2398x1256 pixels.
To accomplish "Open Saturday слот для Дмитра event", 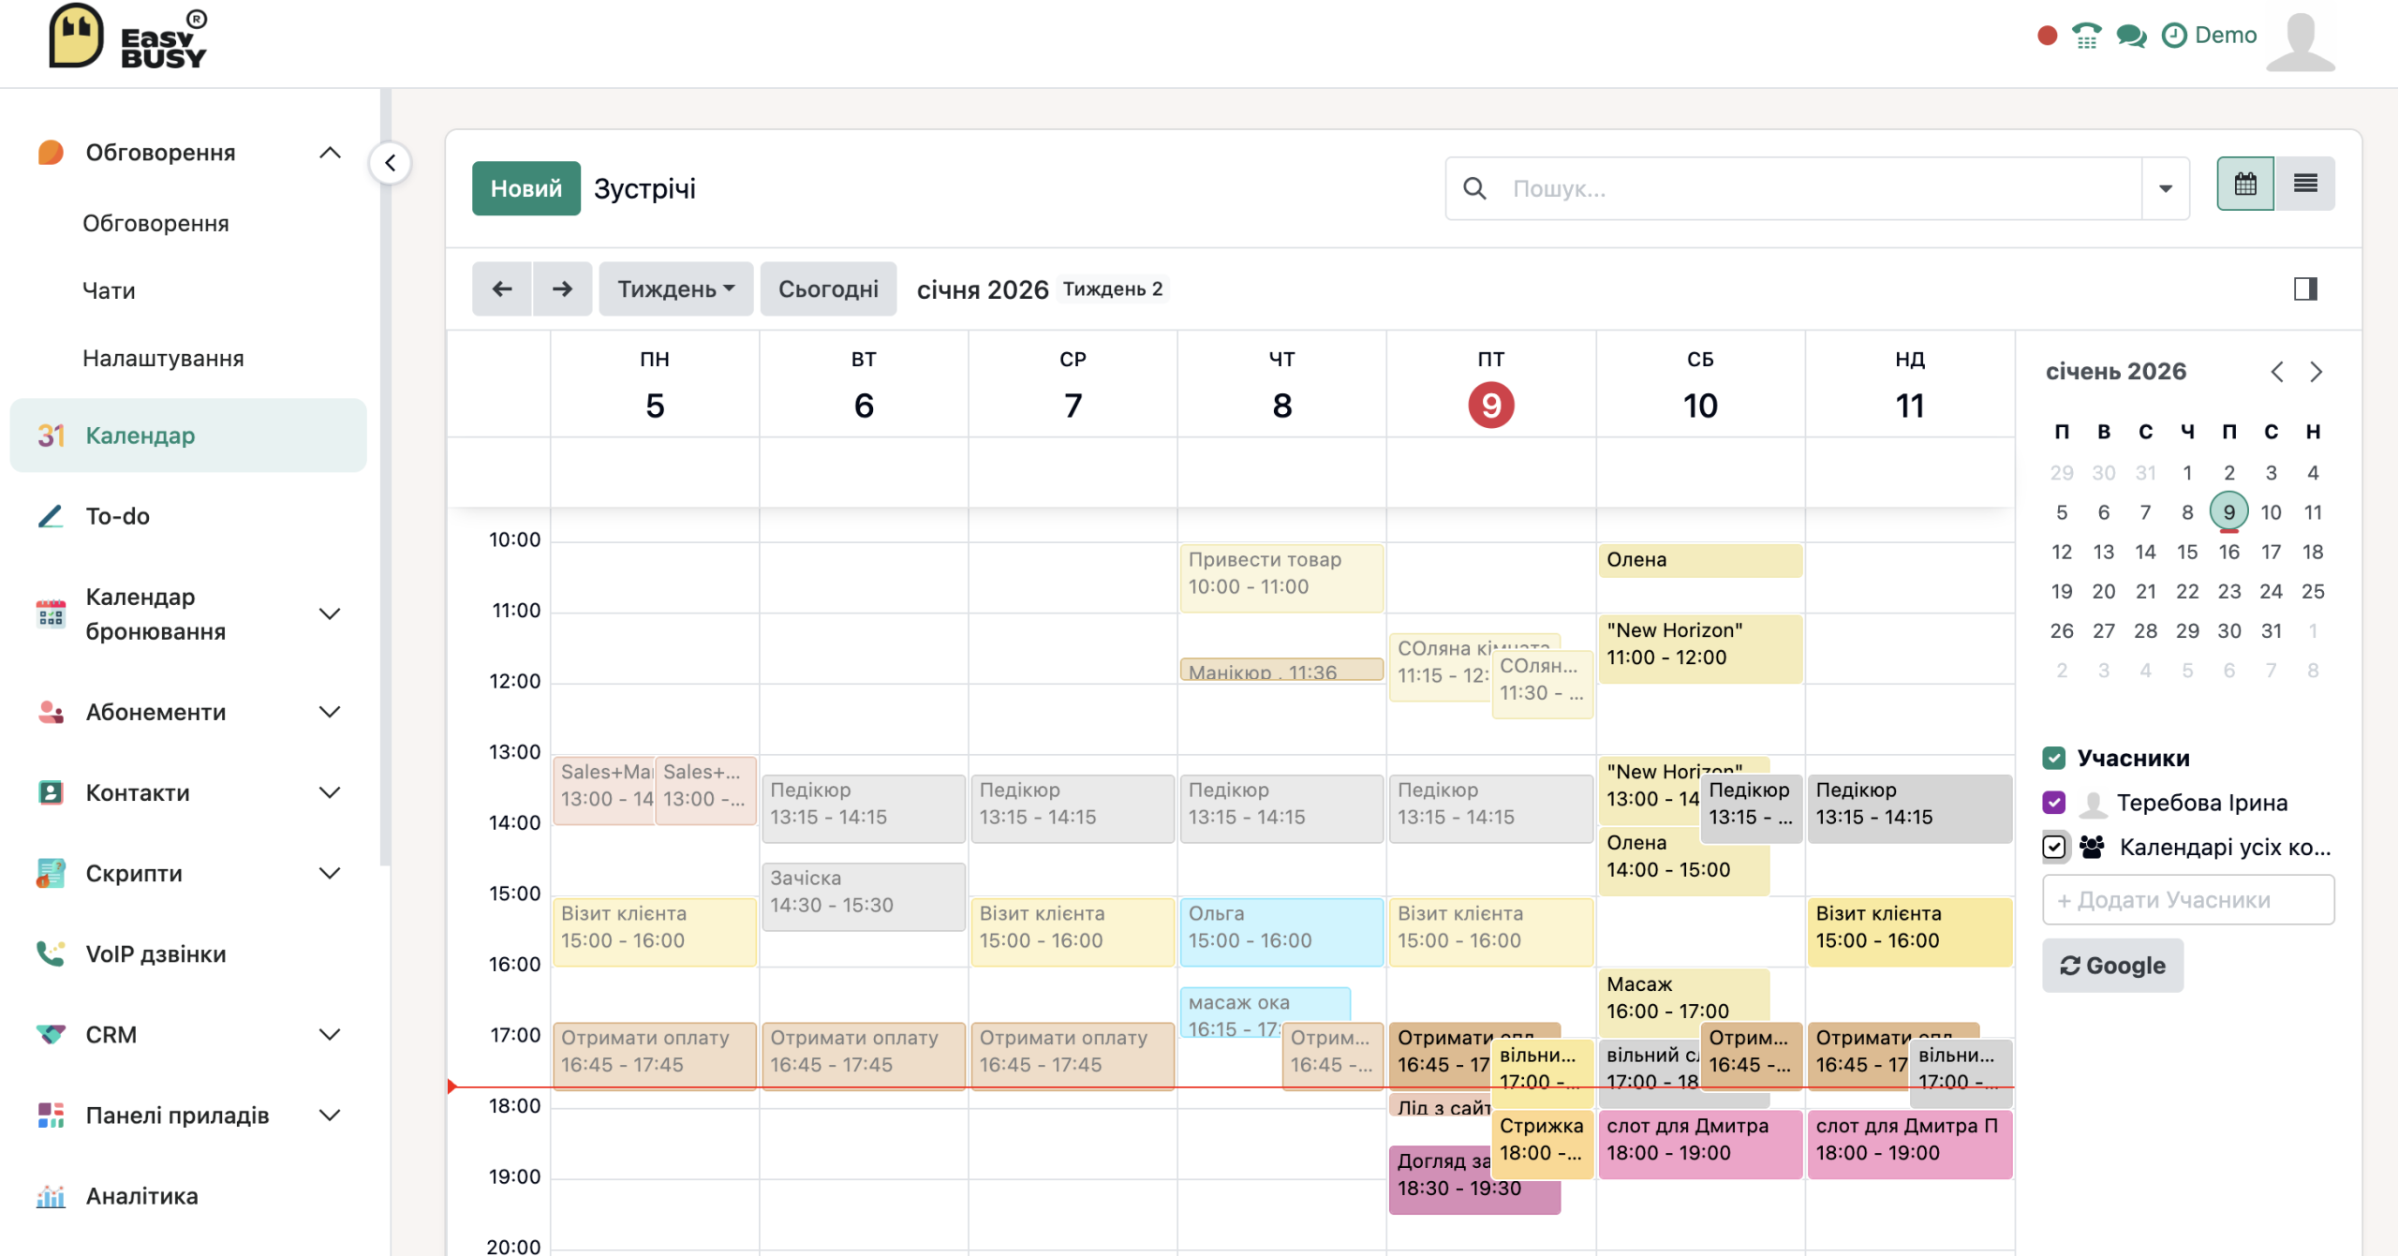I will [x=1699, y=1144].
